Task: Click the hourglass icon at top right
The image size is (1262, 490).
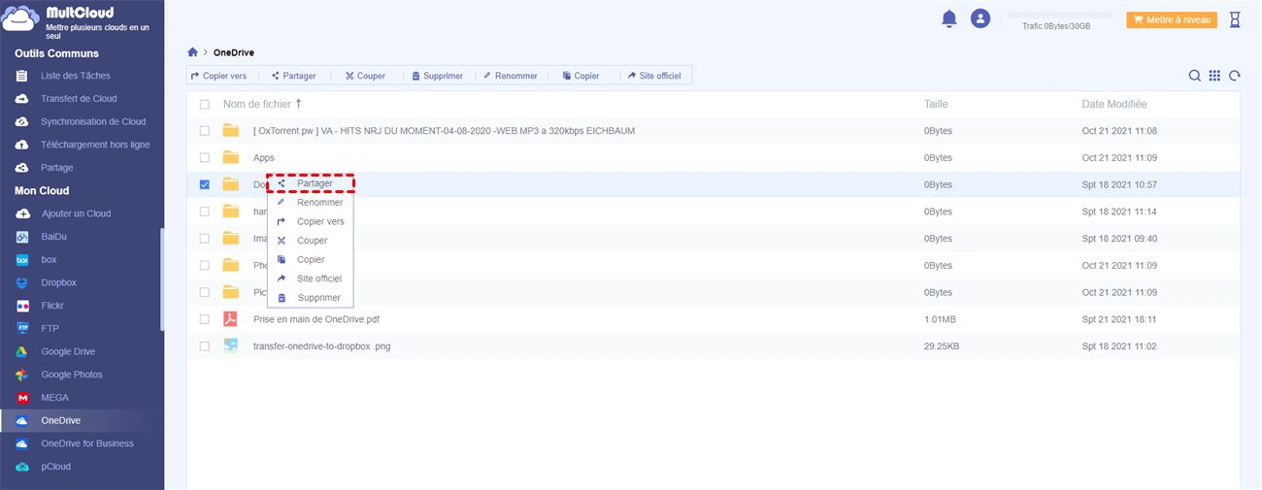Action: point(1235,18)
